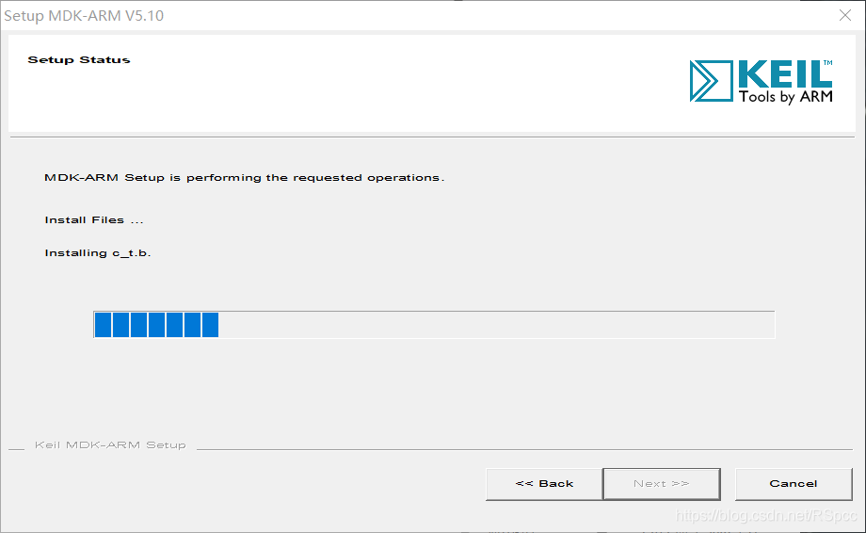Go back with the << Back button

pos(544,484)
